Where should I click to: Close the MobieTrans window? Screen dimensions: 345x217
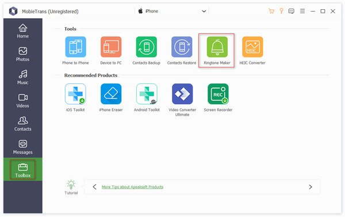click(x=333, y=11)
